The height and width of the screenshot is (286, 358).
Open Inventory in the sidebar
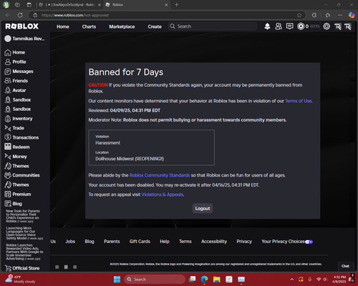pos(19,119)
